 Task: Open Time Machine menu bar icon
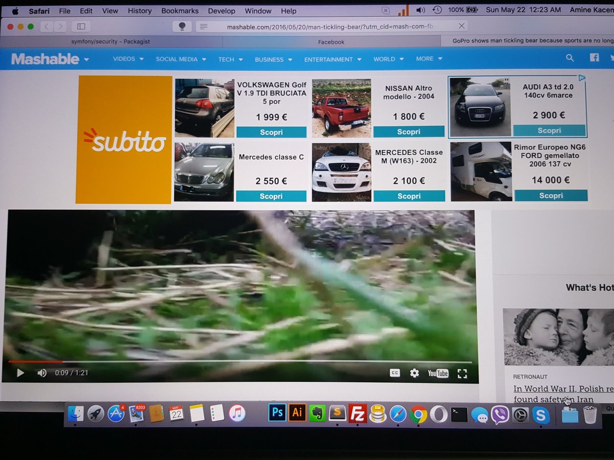click(437, 10)
